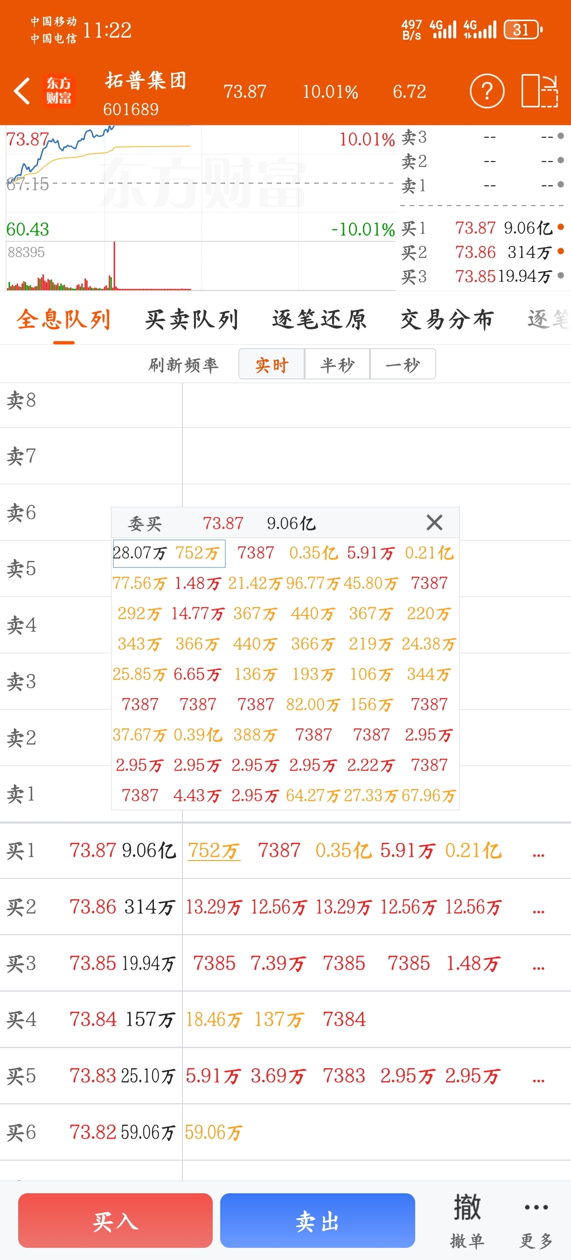Screen dimensions: 571x1260
Task: Open the help question mark icon
Action: click(x=487, y=91)
